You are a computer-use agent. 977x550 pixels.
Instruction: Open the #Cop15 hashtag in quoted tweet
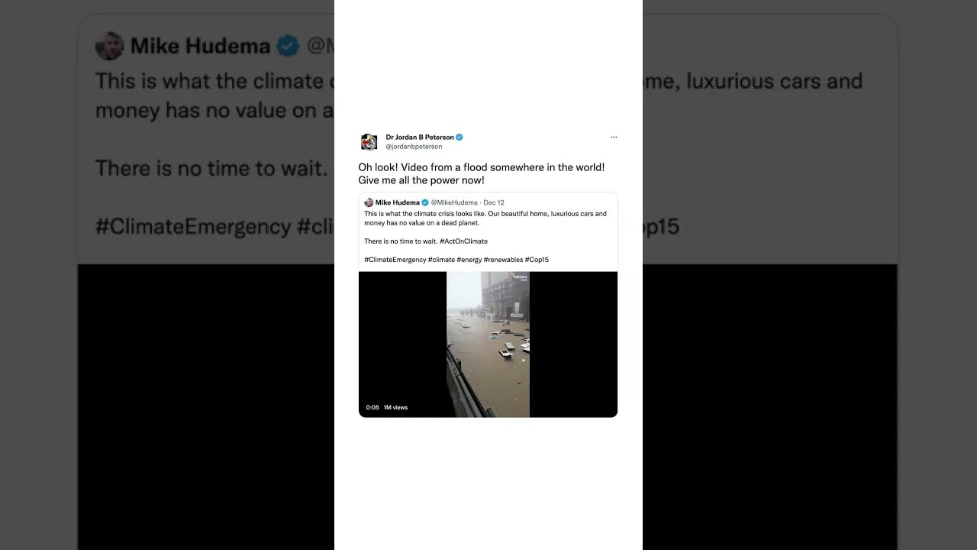click(x=537, y=260)
